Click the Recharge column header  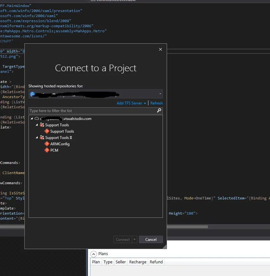(x=138, y=262)
